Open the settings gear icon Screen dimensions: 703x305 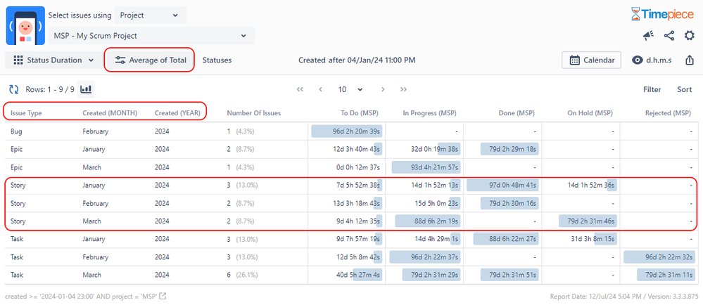pos(689,36)
